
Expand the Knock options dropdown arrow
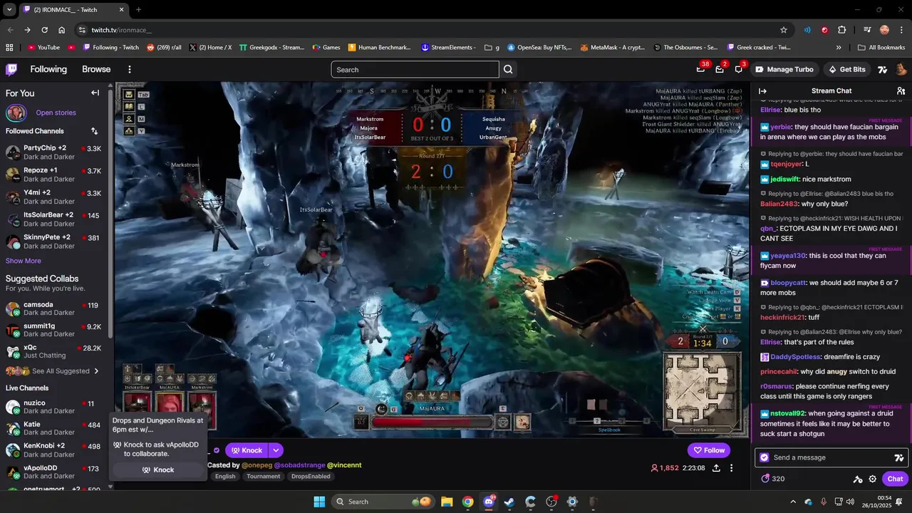(276, 450)
